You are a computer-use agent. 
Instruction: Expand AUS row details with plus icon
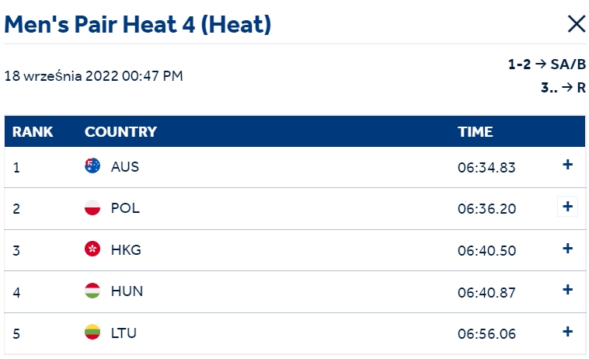(567, 165)
